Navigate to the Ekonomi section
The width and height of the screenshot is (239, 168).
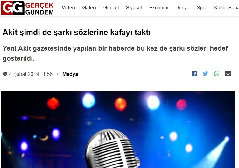[159, 8]
